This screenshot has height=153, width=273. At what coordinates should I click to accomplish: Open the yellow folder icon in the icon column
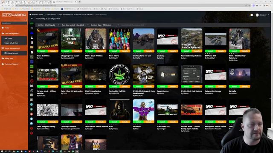click(x=32, y=47)
